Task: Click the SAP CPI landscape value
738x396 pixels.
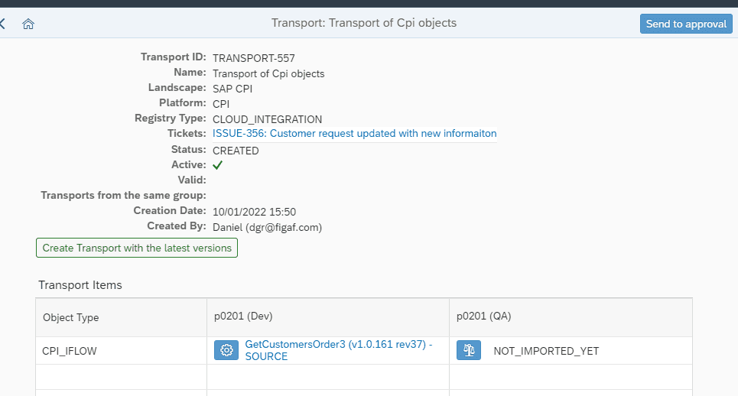Action: click(232, 89)
